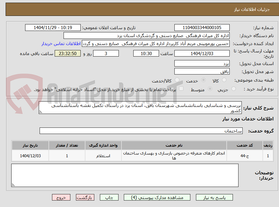Select the متوسط purchase type radio
This screenshot has width=279, height=207.
coord(210,89)
